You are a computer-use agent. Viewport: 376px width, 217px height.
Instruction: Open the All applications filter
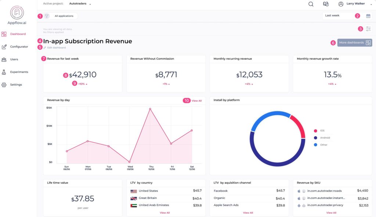pyautogui.click(x=64, y=16)
